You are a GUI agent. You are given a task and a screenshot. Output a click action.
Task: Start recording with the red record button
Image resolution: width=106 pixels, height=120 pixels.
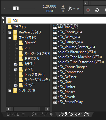click(88, 10)
